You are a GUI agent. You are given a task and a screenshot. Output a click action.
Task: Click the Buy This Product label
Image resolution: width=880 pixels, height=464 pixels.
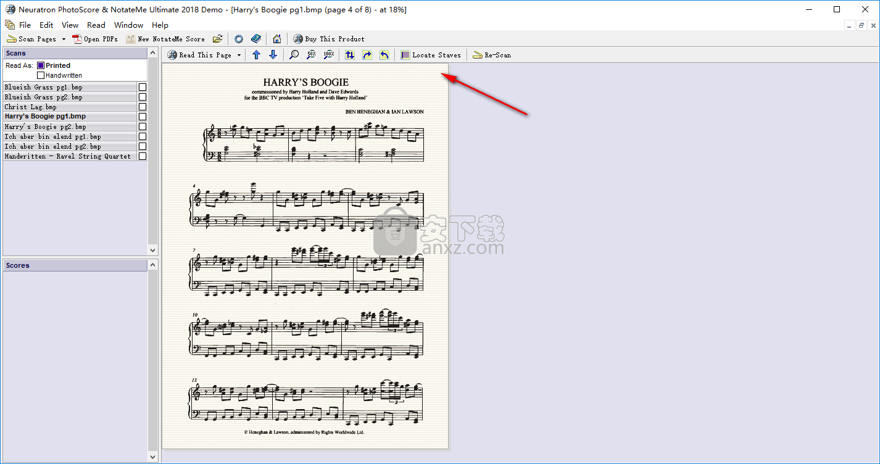pos(334,39)
